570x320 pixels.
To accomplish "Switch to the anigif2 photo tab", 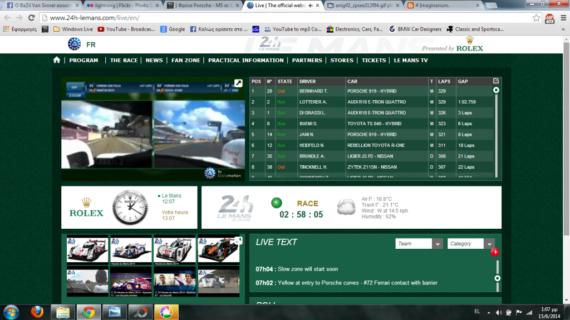I will point(363,6).
